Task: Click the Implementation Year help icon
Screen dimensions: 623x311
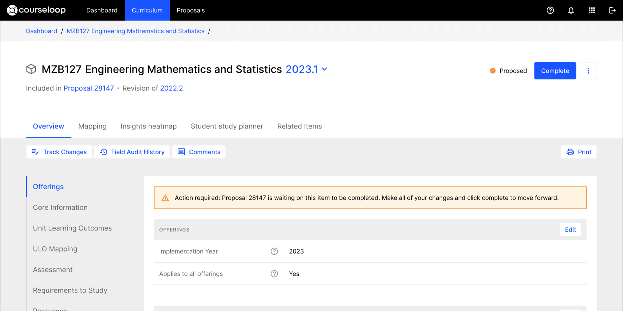Action: coord(274,251)
